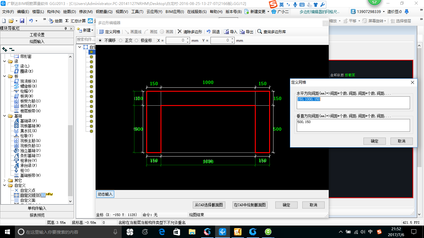
Task: Toggle 动态输入 button in polygon editor
Action: click(105, 194)
